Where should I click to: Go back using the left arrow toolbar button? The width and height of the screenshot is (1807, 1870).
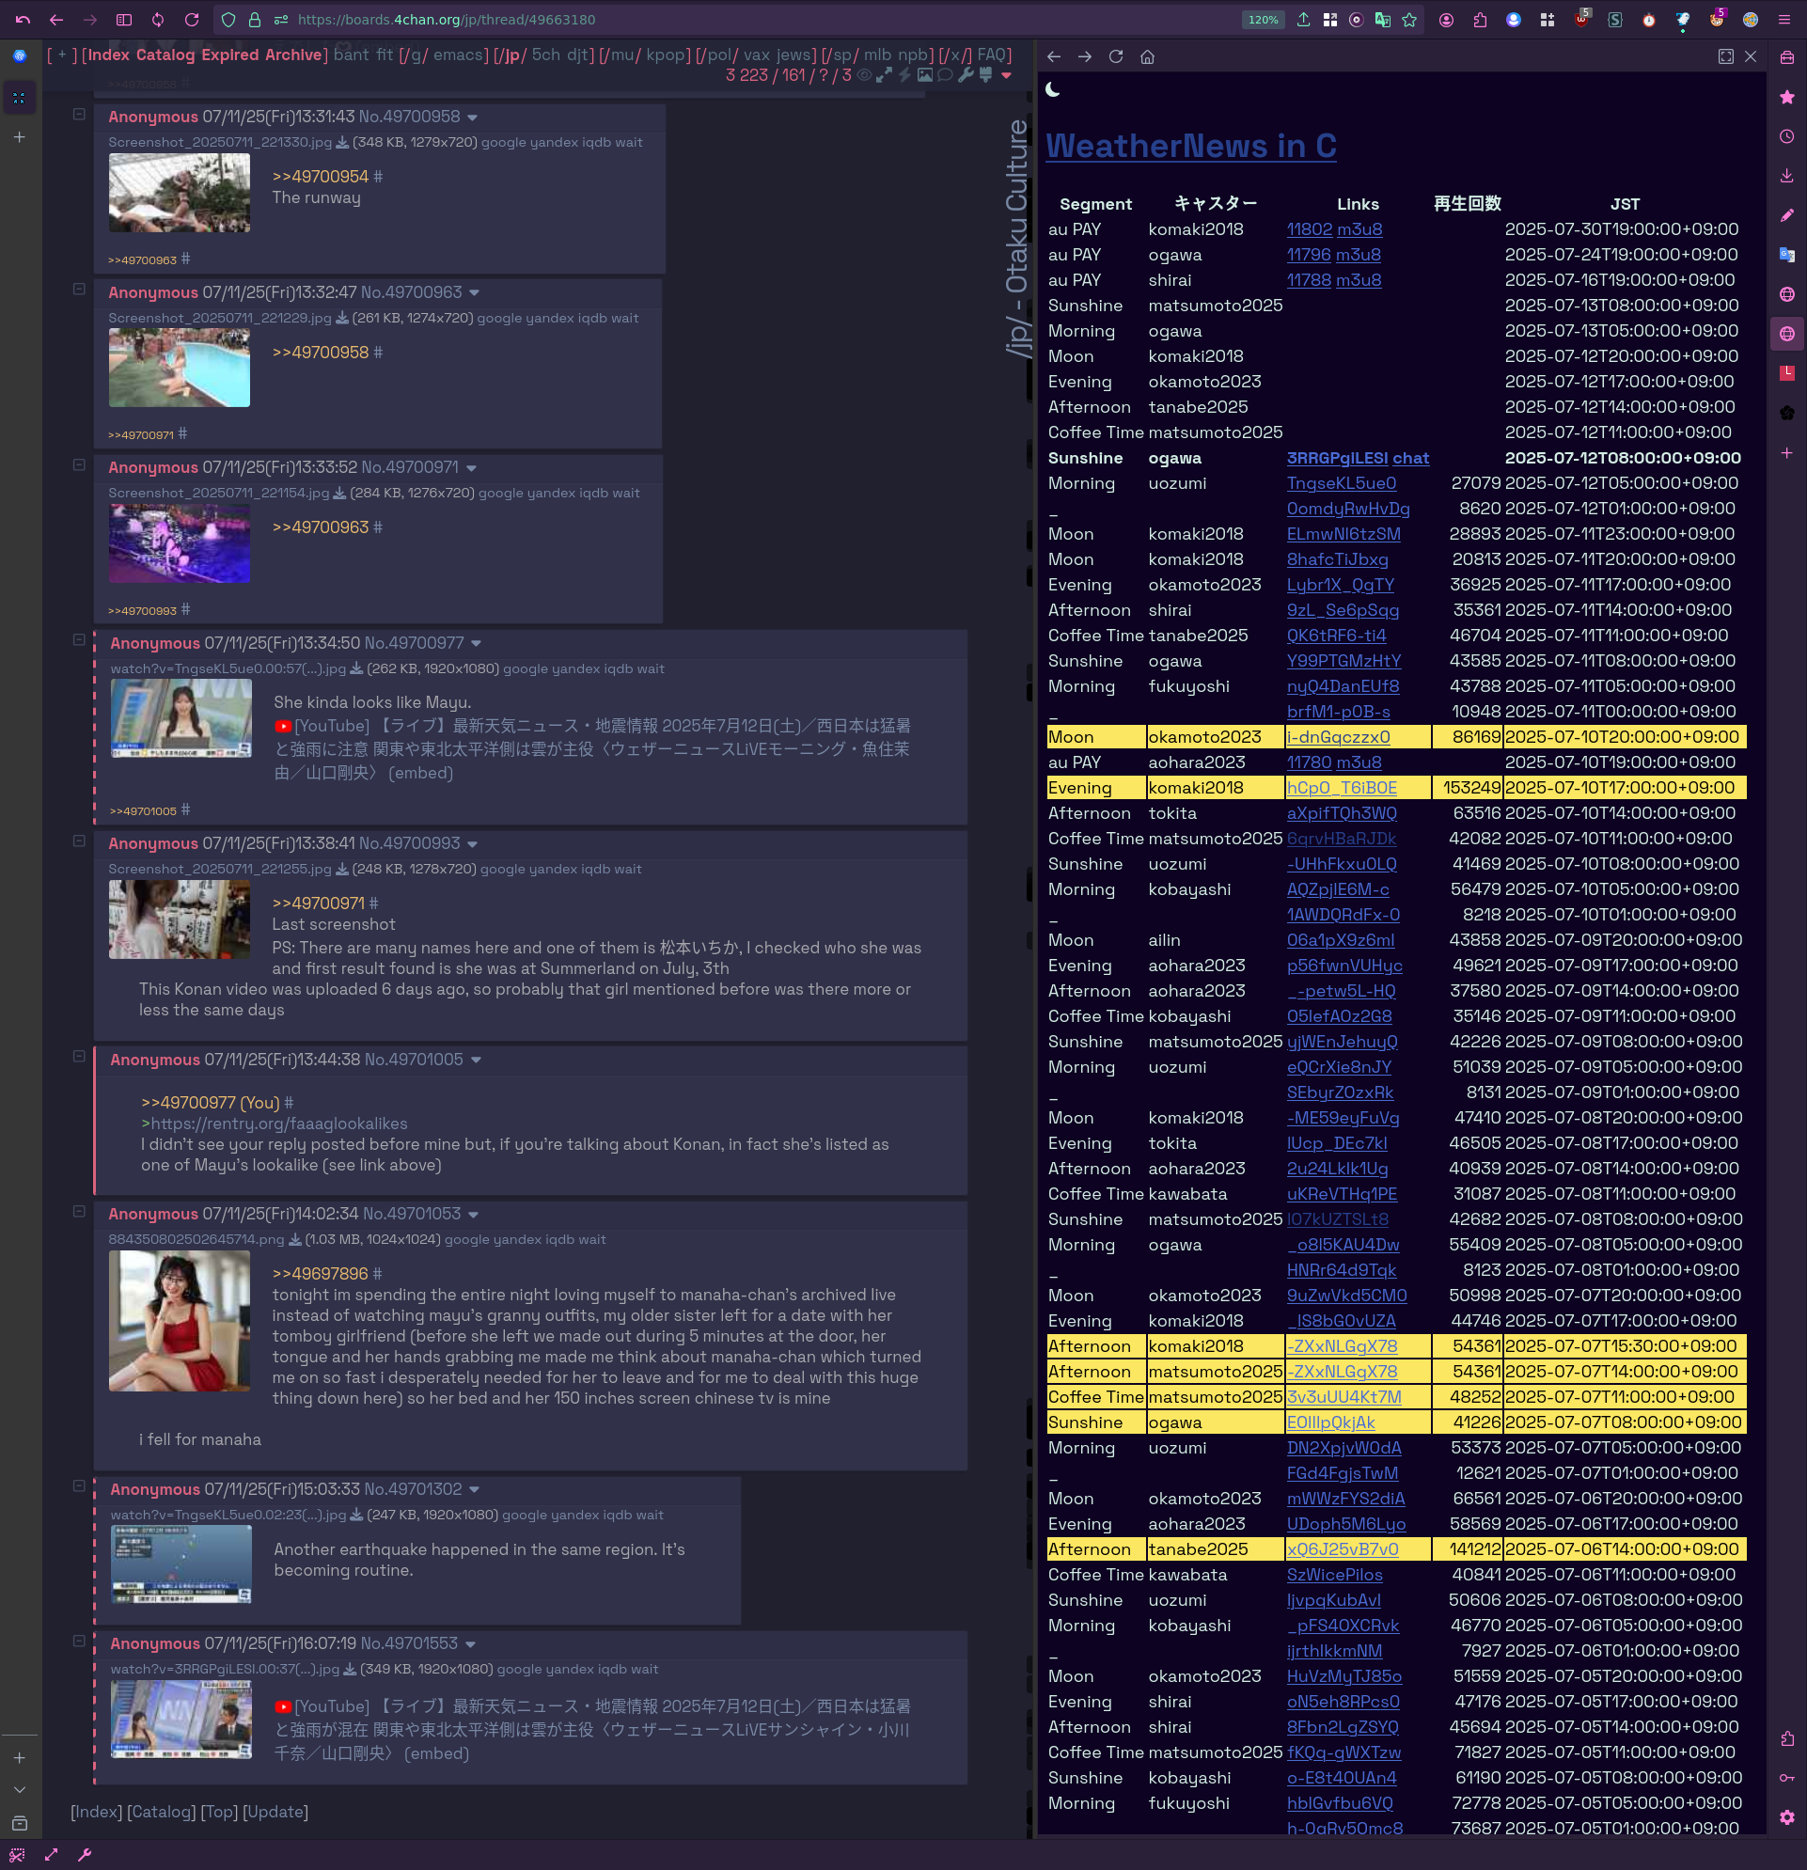point(56,19)
